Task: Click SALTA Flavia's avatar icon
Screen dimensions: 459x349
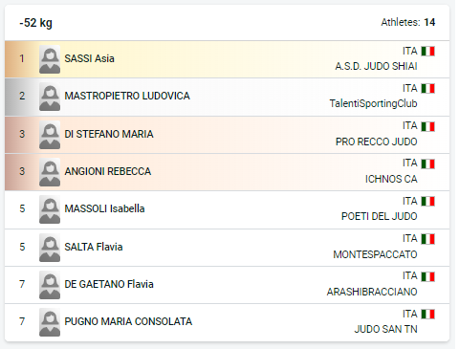Action: (50, 248)
